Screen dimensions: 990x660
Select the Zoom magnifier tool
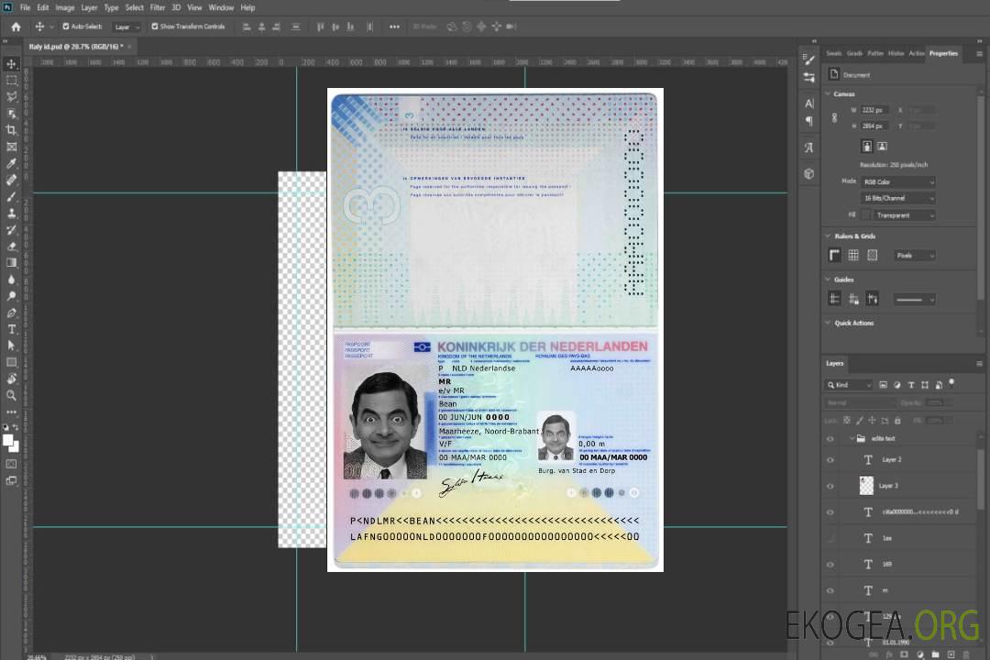coord(11,395)
